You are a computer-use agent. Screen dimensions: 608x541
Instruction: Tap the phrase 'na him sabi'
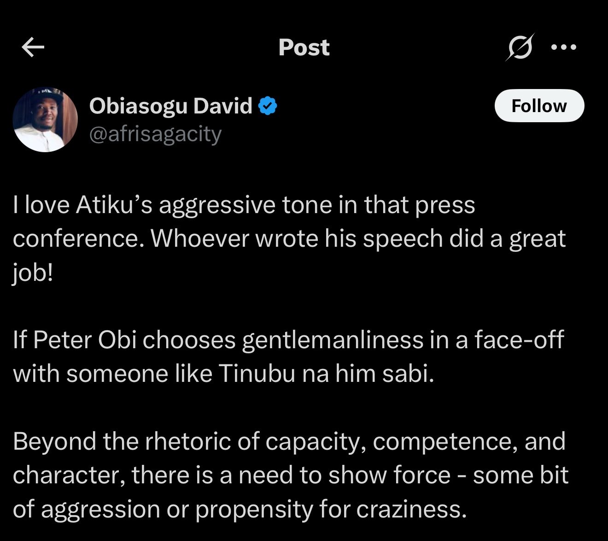pyautogui.click(x=368, y=374)
